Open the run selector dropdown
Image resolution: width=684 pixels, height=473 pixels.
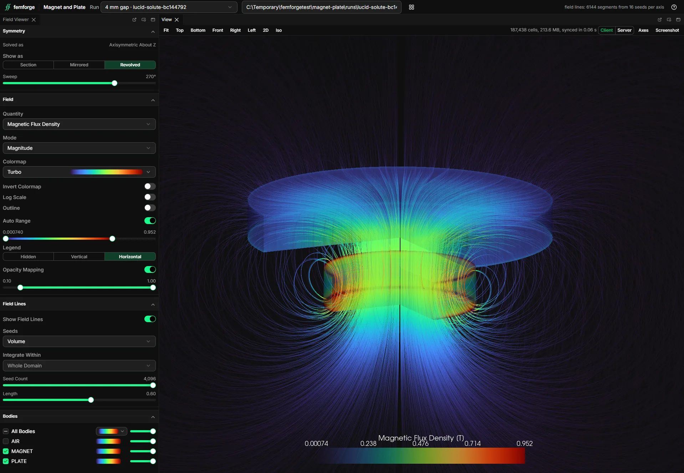pos(169,7)
